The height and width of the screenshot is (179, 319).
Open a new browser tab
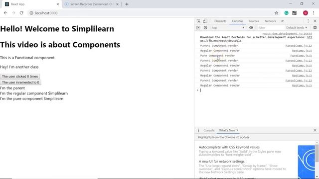(x=127, y=4)
